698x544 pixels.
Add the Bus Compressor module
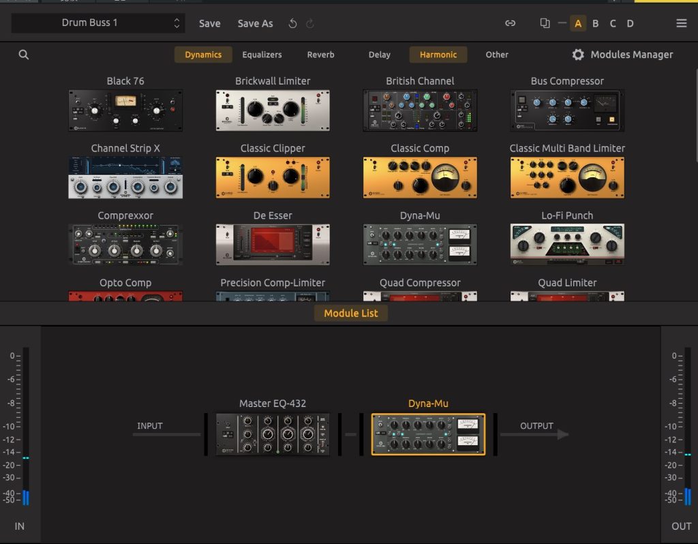[x=567, y=110]
